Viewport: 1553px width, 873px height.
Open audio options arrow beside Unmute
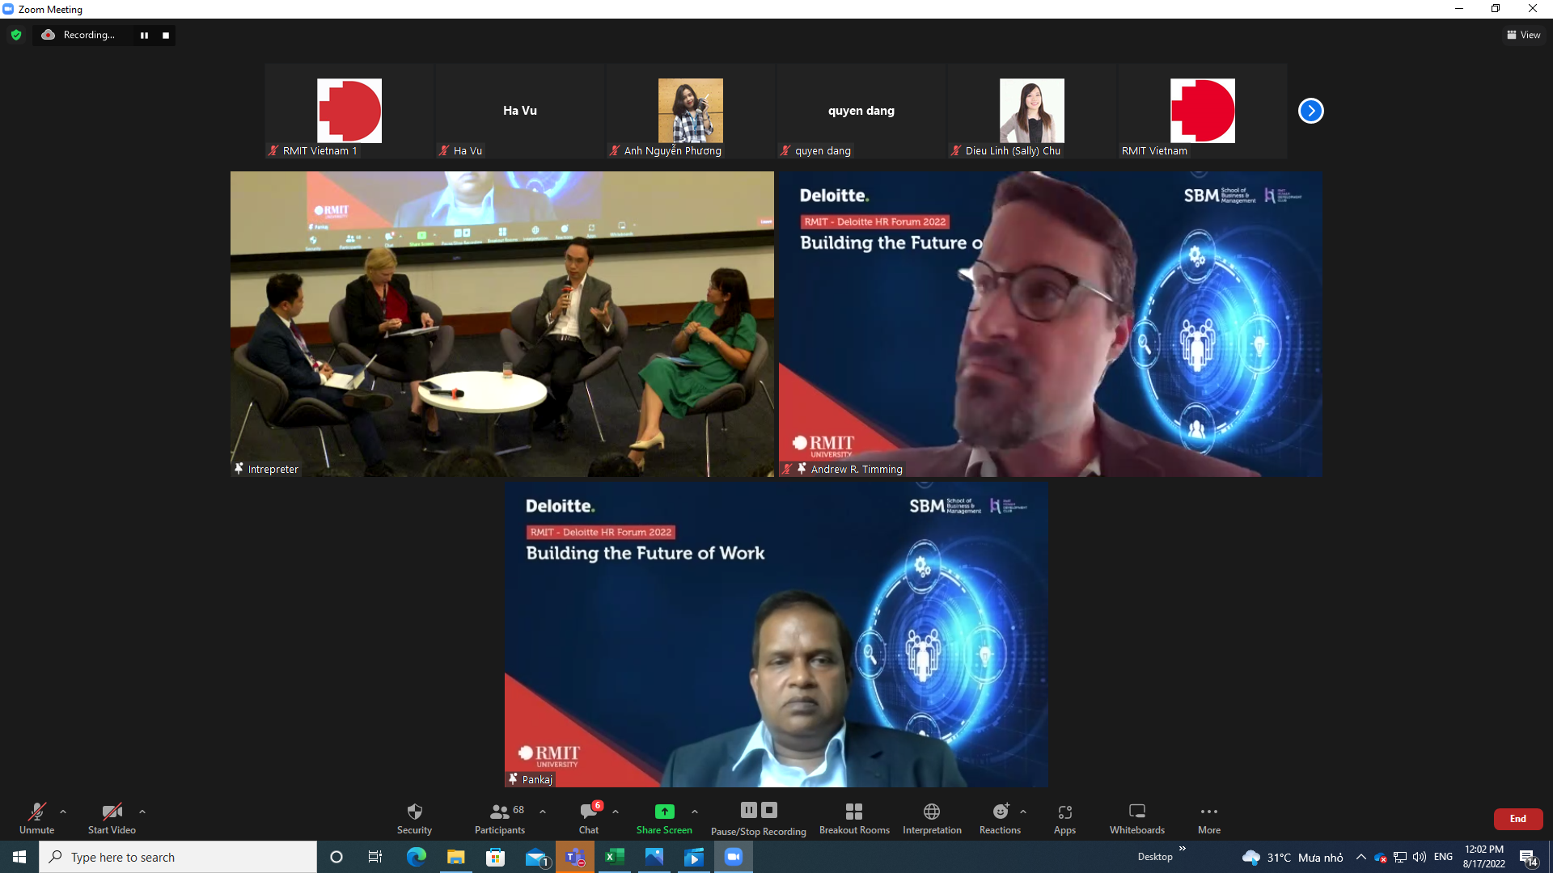point(63,812)
